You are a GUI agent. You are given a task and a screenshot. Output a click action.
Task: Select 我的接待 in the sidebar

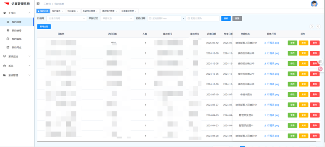click(x=17, y=30)
